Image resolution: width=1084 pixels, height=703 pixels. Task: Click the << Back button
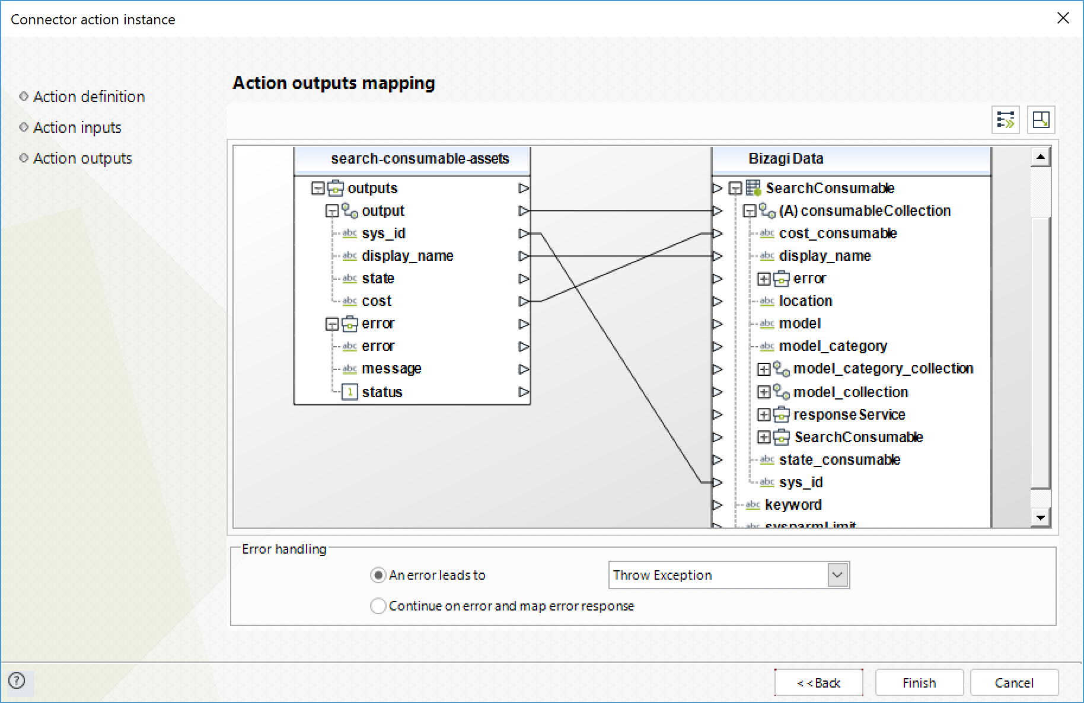click(818, 683)
